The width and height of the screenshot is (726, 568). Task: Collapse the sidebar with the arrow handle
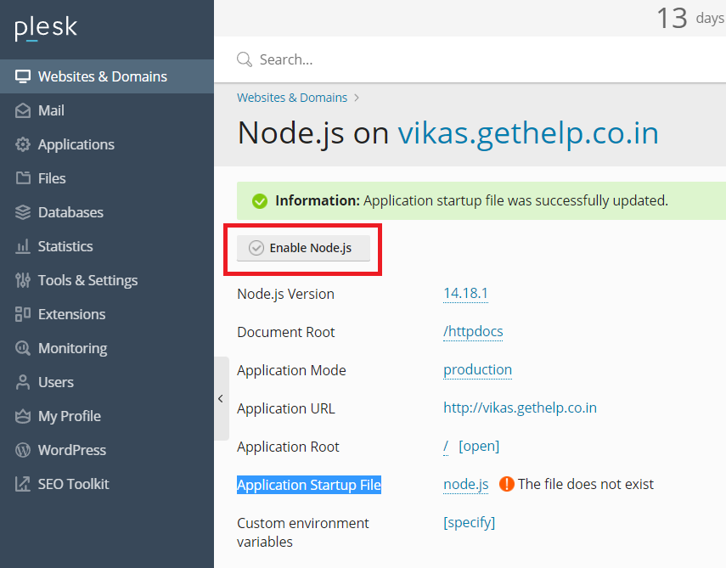[x=222, y=398]
